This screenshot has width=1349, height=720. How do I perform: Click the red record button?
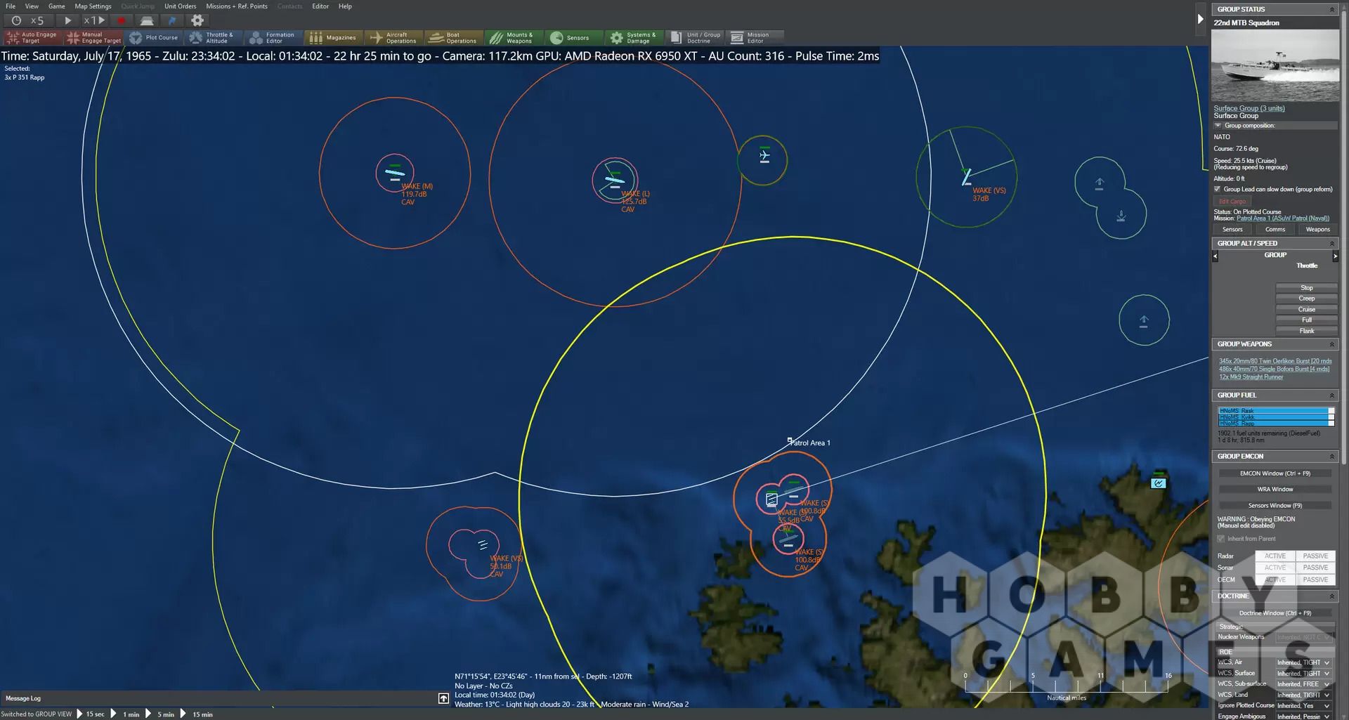(121, 20)
